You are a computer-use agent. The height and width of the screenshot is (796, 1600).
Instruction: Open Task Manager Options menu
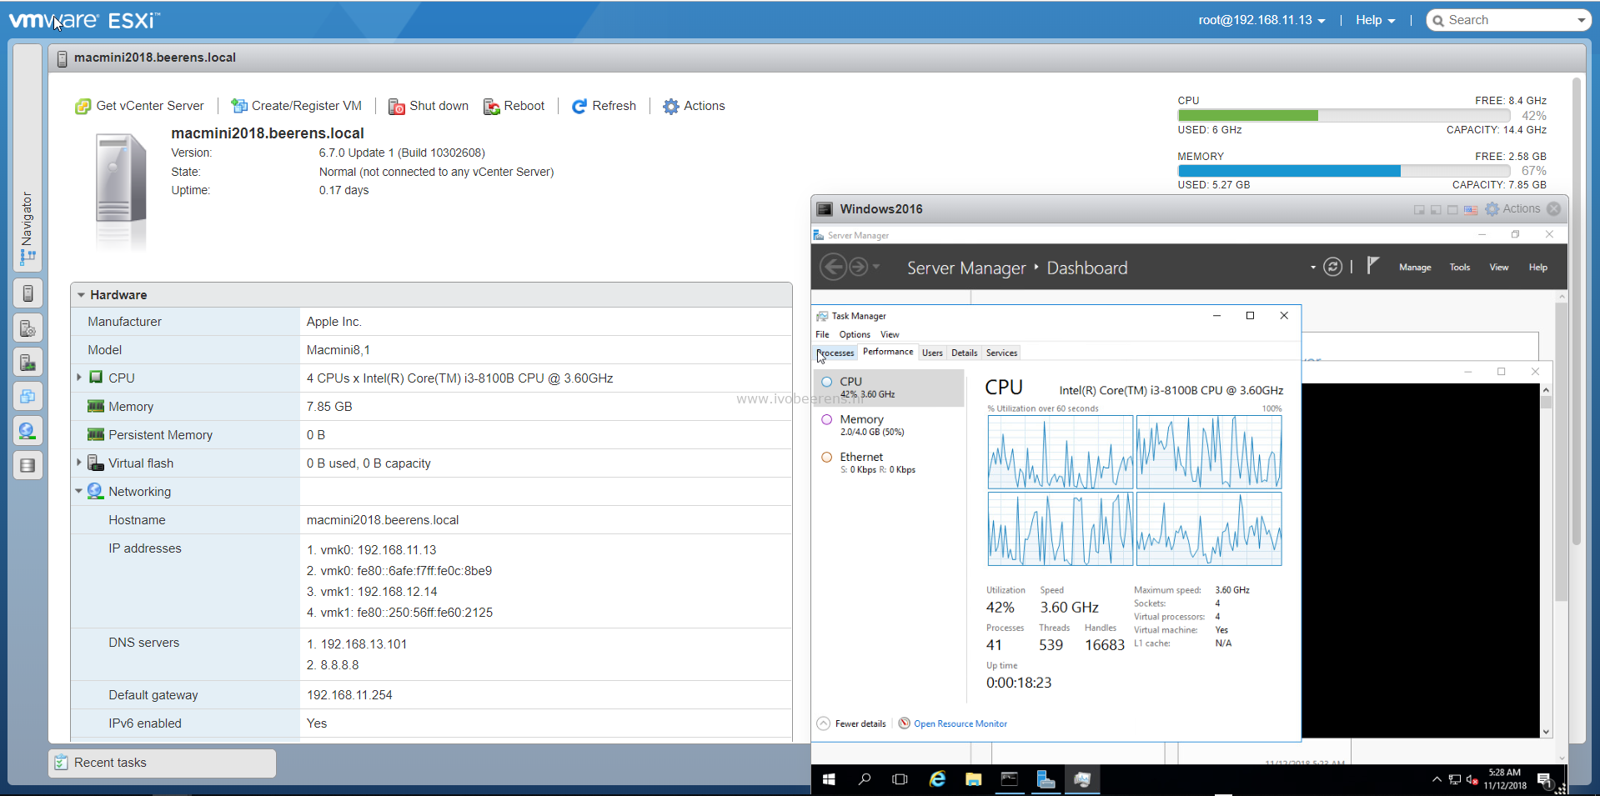pos(855,334)
